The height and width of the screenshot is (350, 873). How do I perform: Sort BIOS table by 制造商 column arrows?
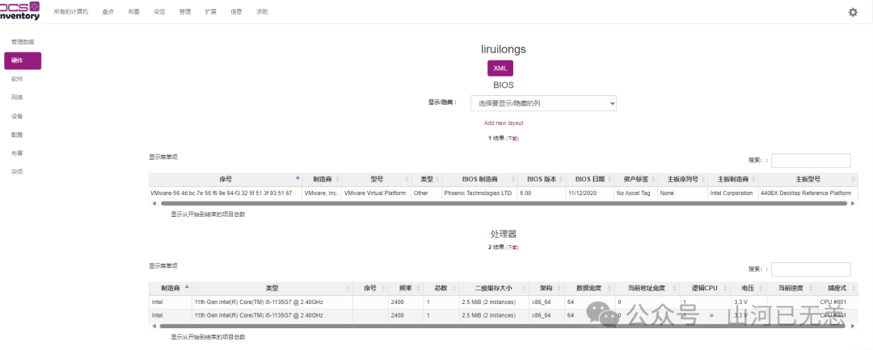tap(337, 180)
